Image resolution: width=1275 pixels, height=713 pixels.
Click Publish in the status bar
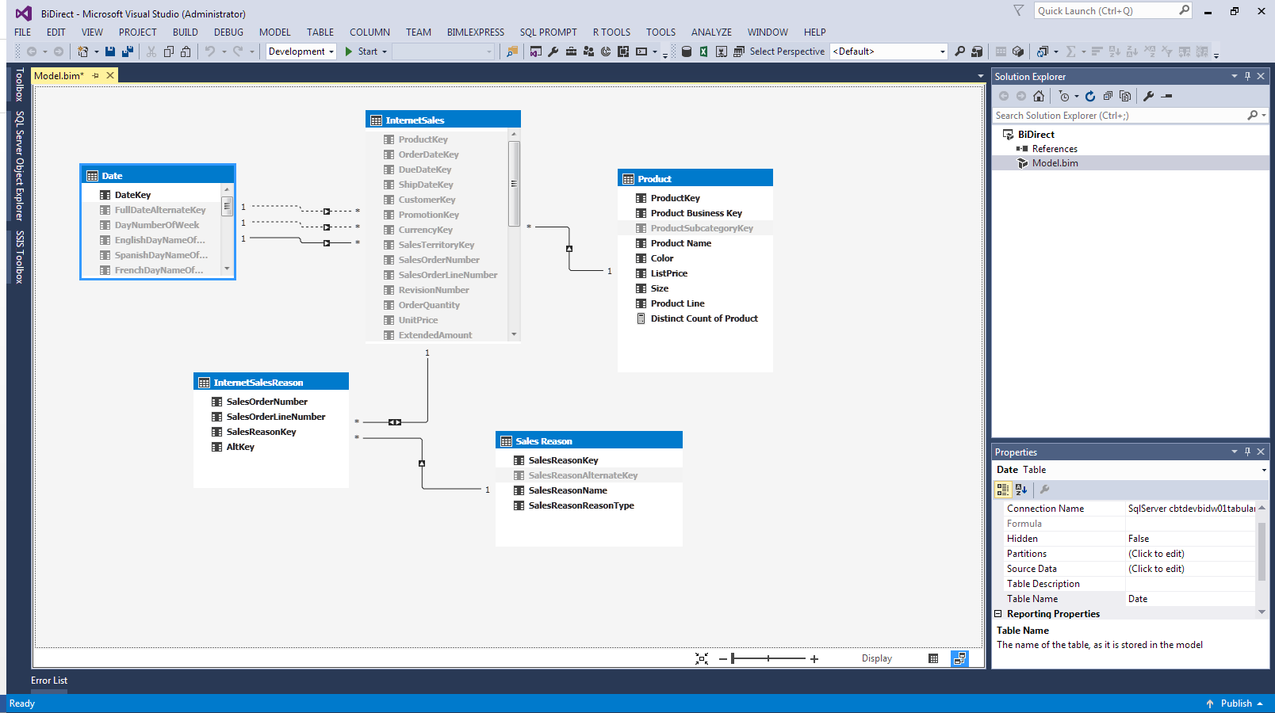[x=1235, y=703]
